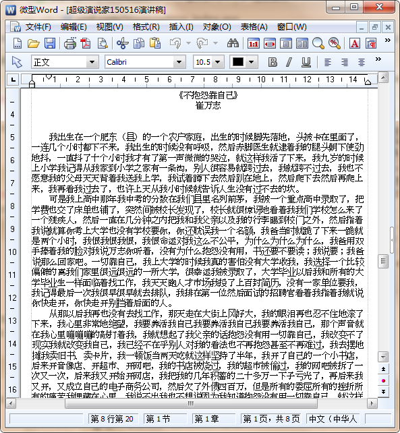Click the tab type selector on ruler
This screenshot has width=400, height=433.
point(13,80)
